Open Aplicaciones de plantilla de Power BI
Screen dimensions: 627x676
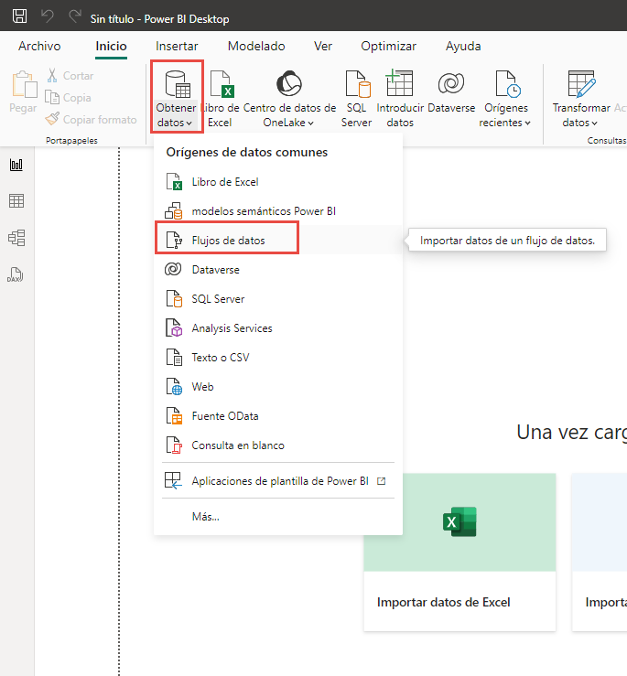278,481
